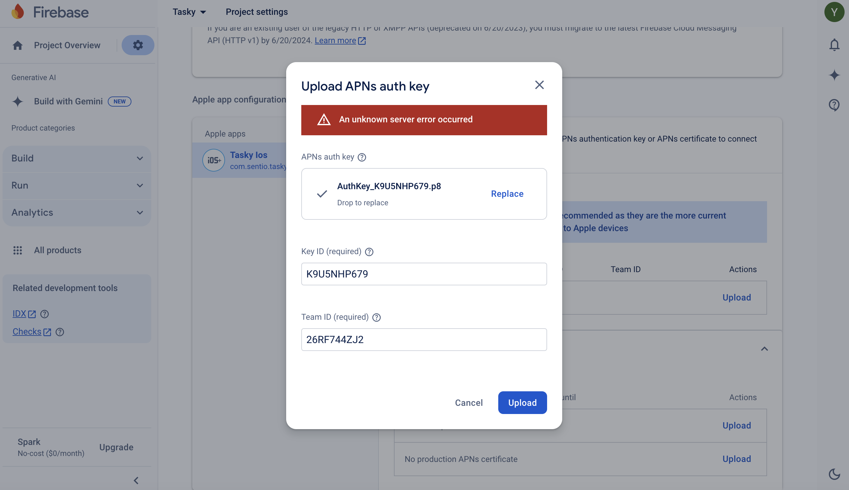This screenshot has width=849, height=490.
Task: Click Replace to change auth key file
Action: pyautogui.click(x=507, y=194)
